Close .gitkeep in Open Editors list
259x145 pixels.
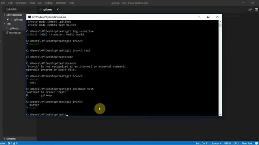(x=8, y=20)
